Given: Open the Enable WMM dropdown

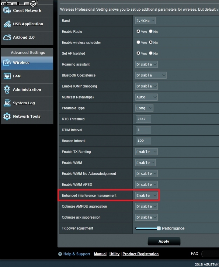Looking at the screenshot, I should [x=145, y=163].
